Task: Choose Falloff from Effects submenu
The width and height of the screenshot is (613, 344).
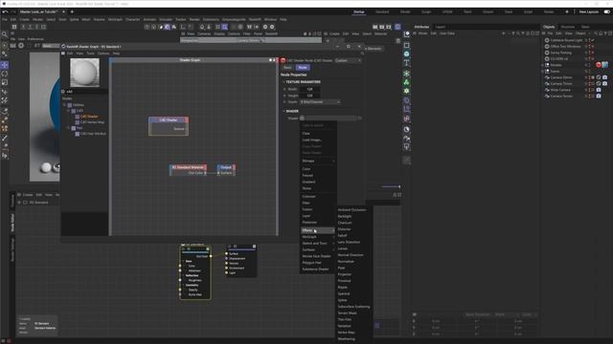Action: click(343, 236)
